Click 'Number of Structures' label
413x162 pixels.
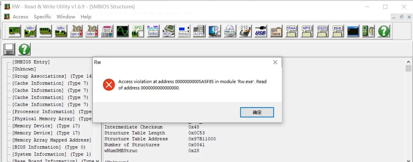pos(132,145)
